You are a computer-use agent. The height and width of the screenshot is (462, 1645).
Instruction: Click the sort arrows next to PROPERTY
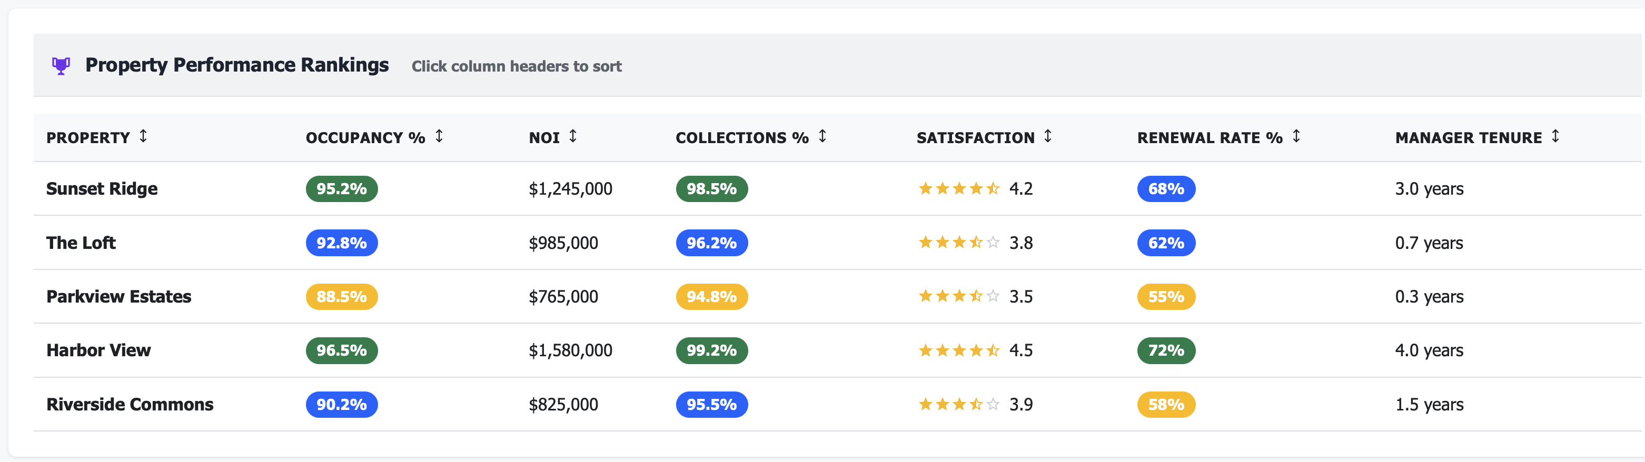tap(143, 137)
